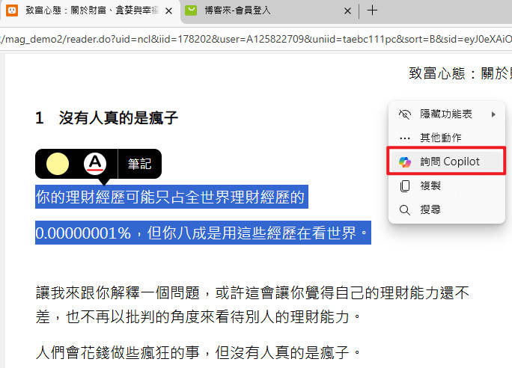Click the green 博客來 tab favicon
This screenshot has width=512, height=368.
pyautogui.click(x=192, y=10)
